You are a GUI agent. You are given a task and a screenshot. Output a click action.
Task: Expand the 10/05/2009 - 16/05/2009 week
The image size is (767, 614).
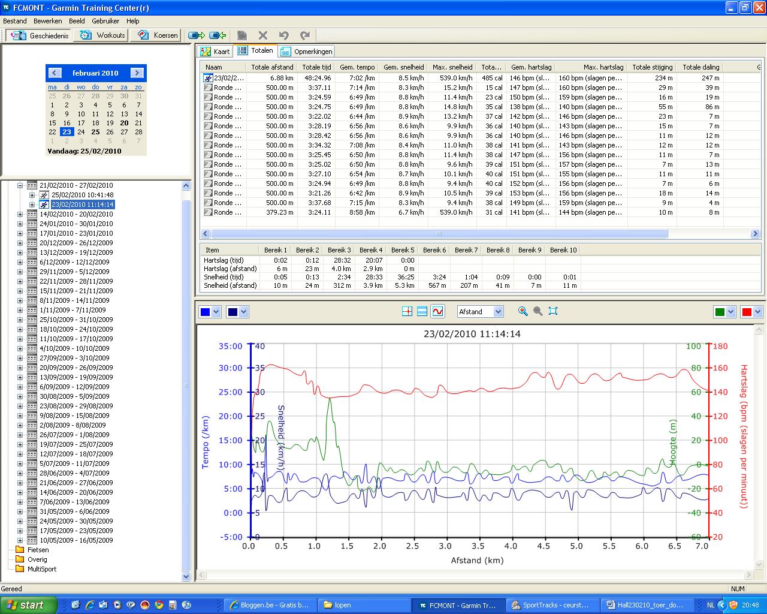(20, 540)
